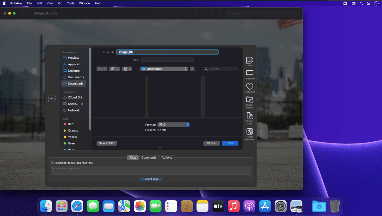
Task: Select Applications in Favourites sidebar
Action: pos(74,64)
